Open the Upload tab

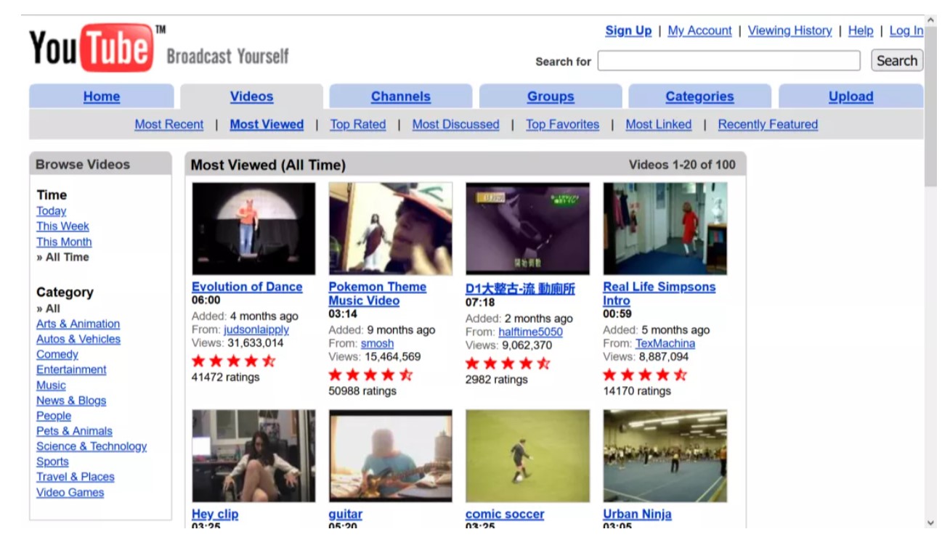click(x=851, y=97)
